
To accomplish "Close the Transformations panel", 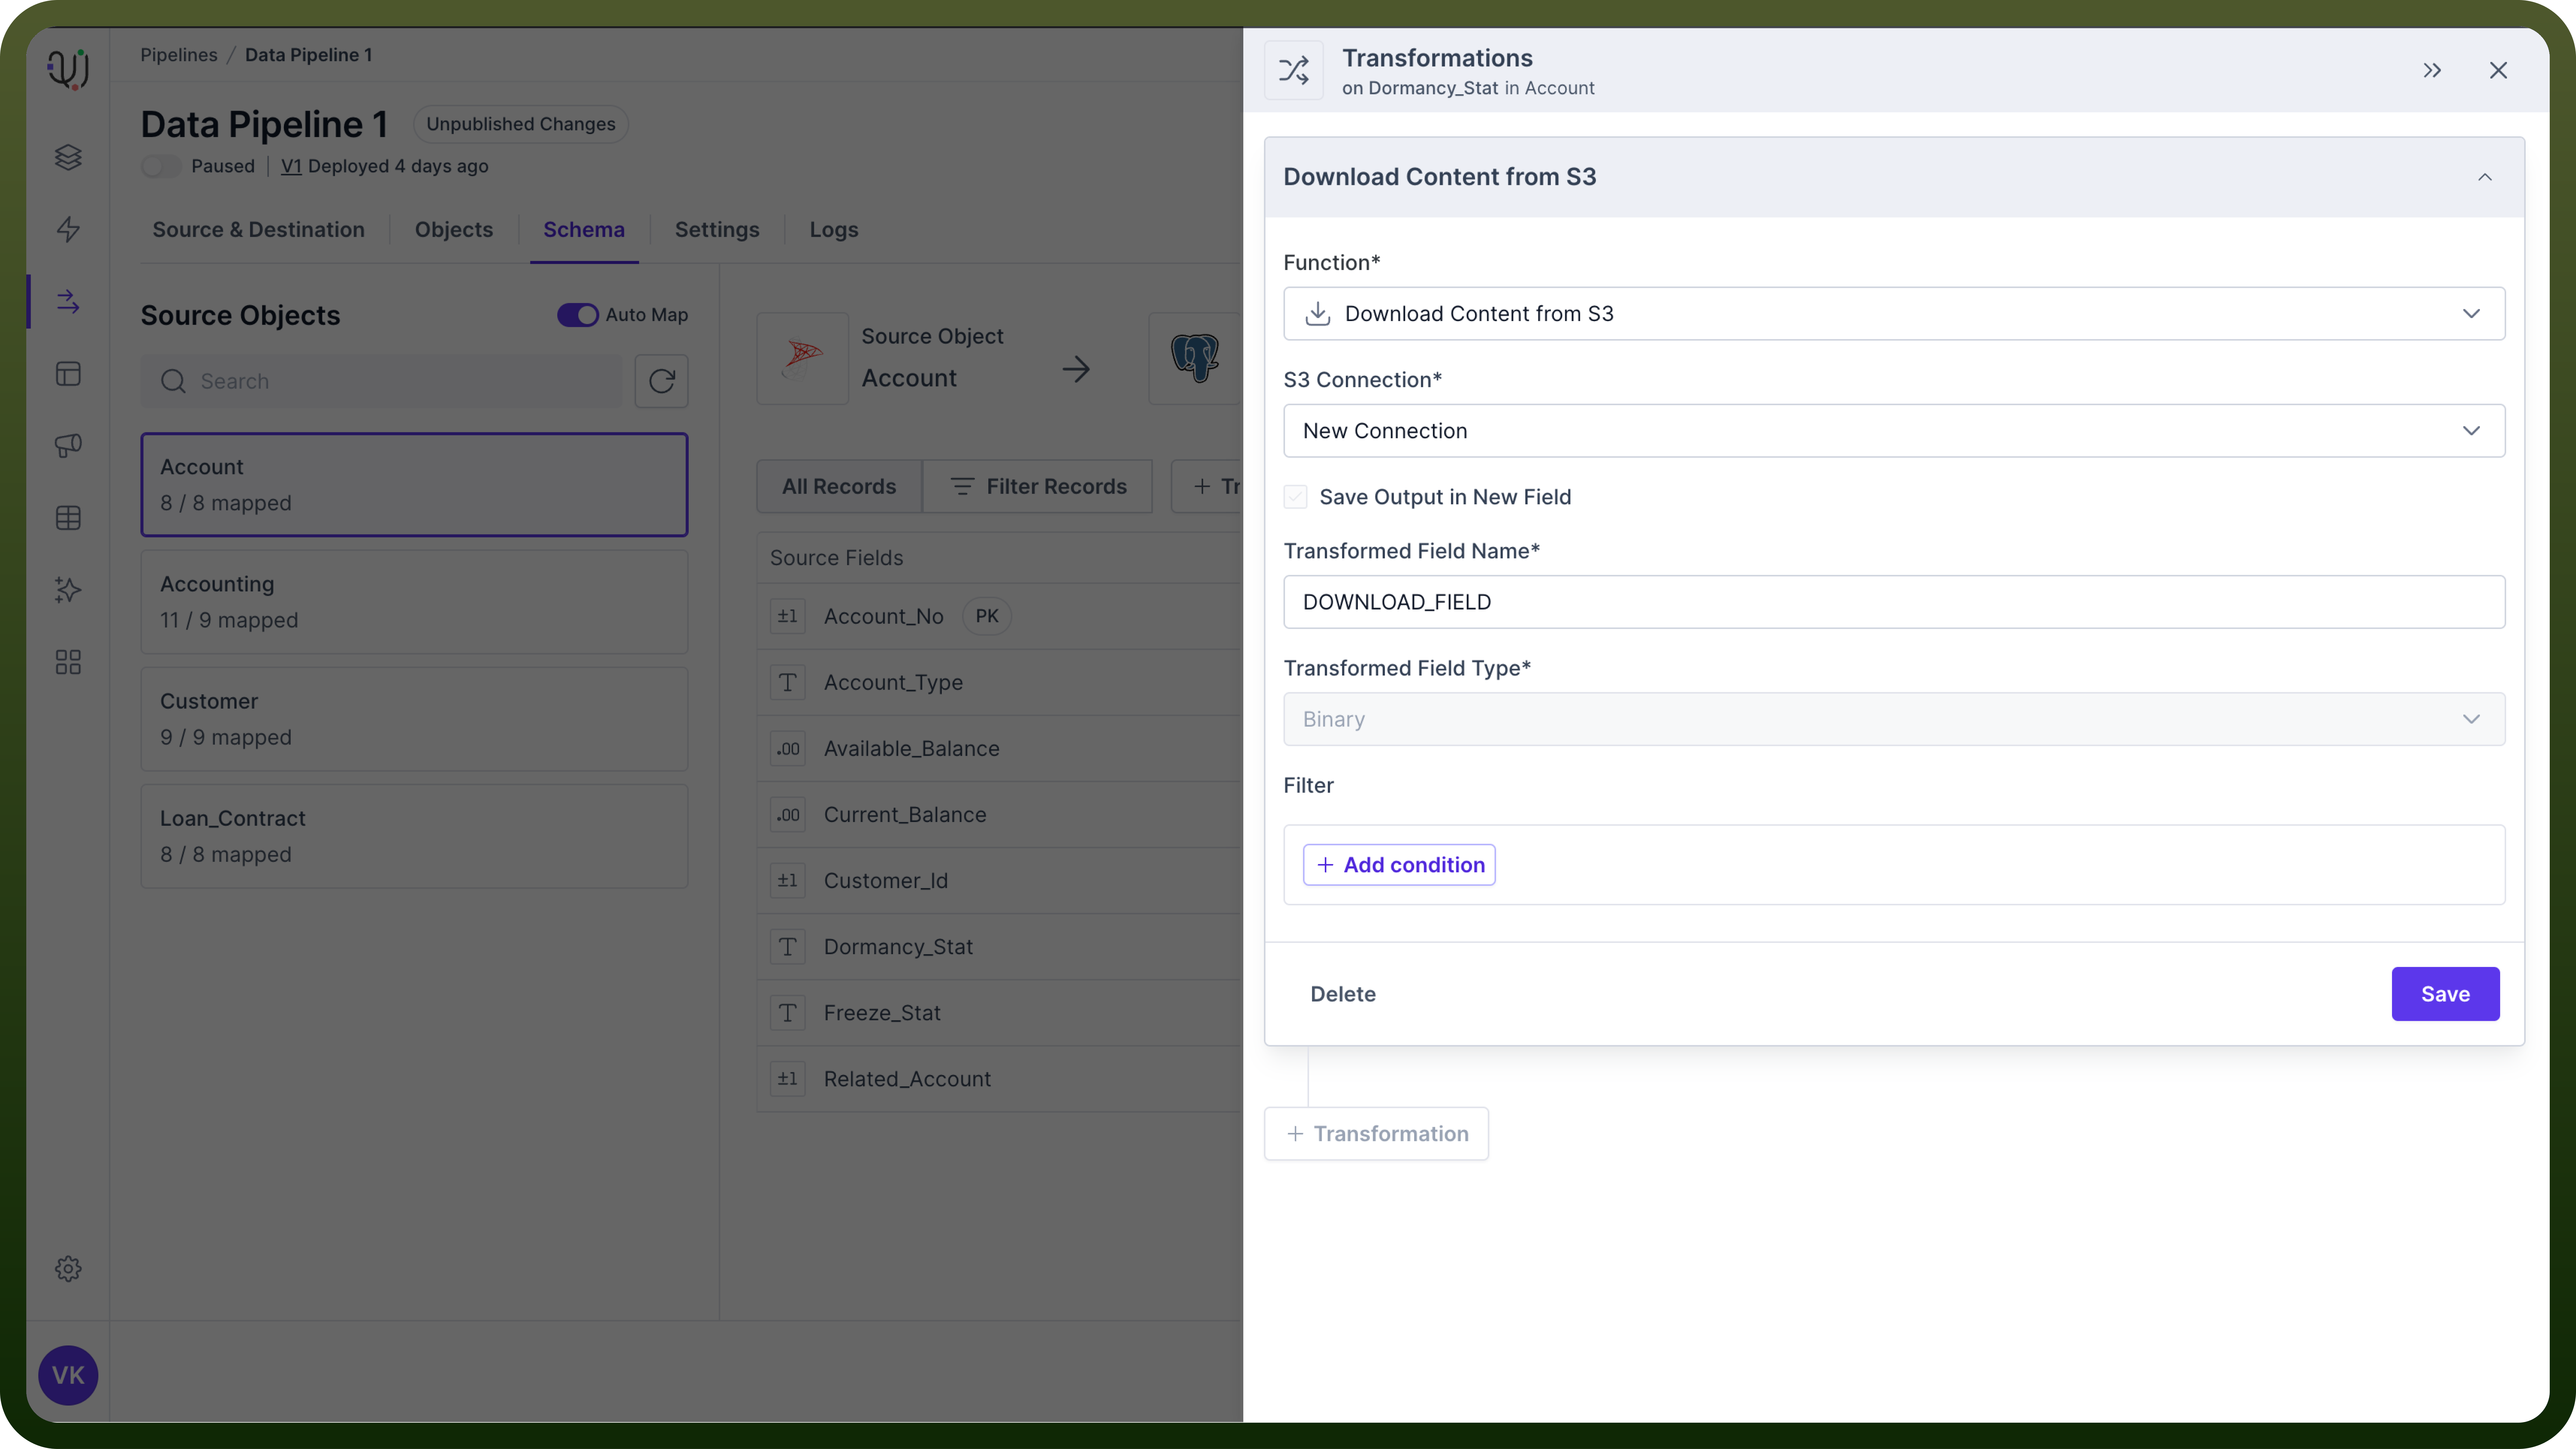I will 2498,70.
